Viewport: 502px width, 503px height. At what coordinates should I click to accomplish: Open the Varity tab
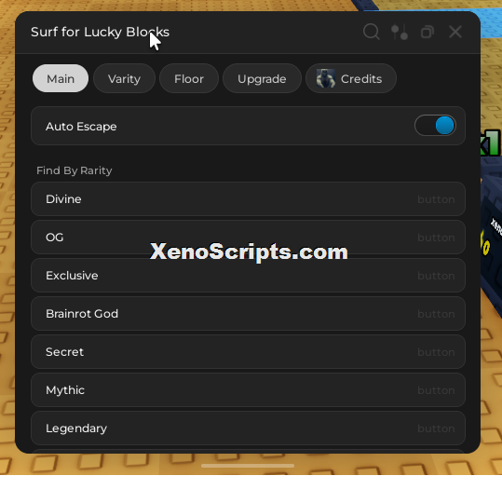coord(124,78)
